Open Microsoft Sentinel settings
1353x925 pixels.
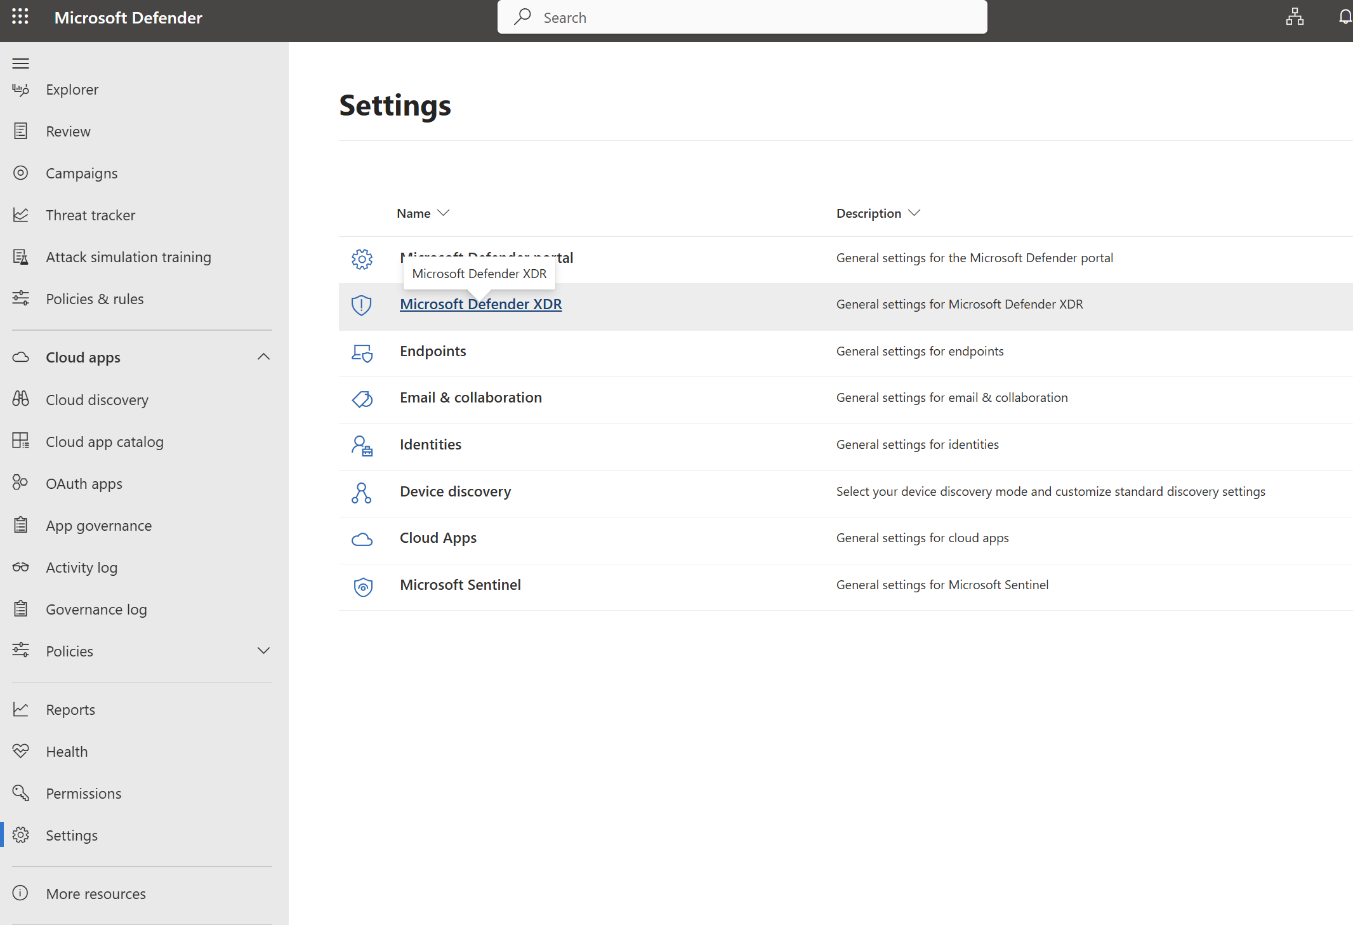pyautogui.click(x=460, y=585)
